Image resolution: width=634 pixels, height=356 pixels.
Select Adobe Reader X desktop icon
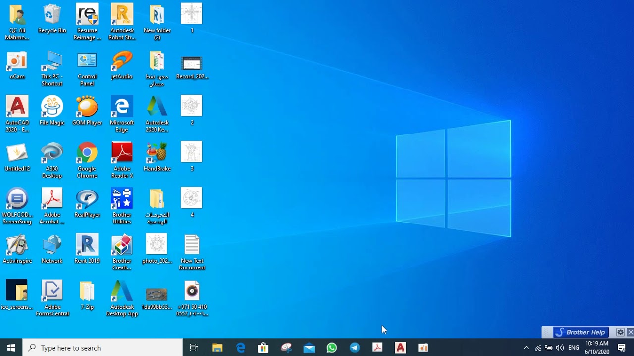pos(122,160)
